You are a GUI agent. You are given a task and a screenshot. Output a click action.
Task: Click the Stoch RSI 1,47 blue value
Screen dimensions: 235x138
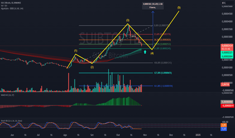pyautogui.click(x=224, y=129)
